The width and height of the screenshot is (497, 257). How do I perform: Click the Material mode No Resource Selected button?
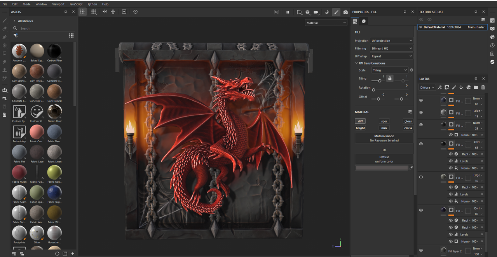tap(384, 138)
